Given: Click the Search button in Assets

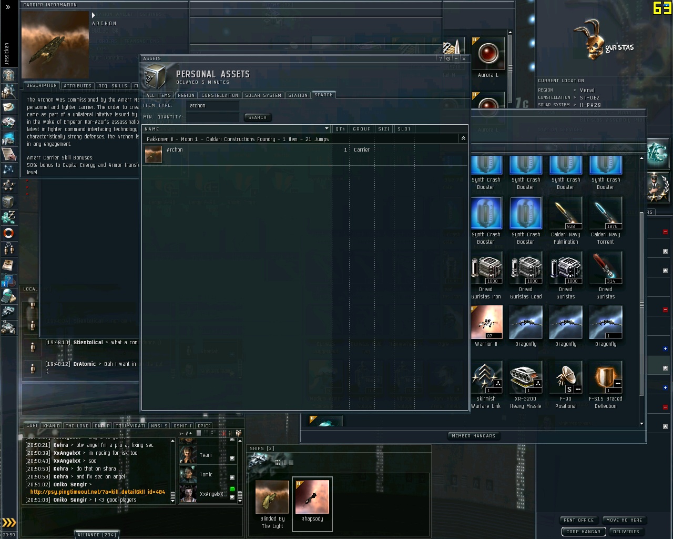Looking at the screenshot, I should click(x=258, y=117).
